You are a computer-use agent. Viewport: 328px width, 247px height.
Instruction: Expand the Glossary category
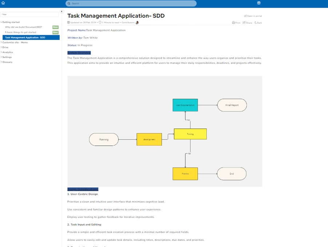[1, 62]
